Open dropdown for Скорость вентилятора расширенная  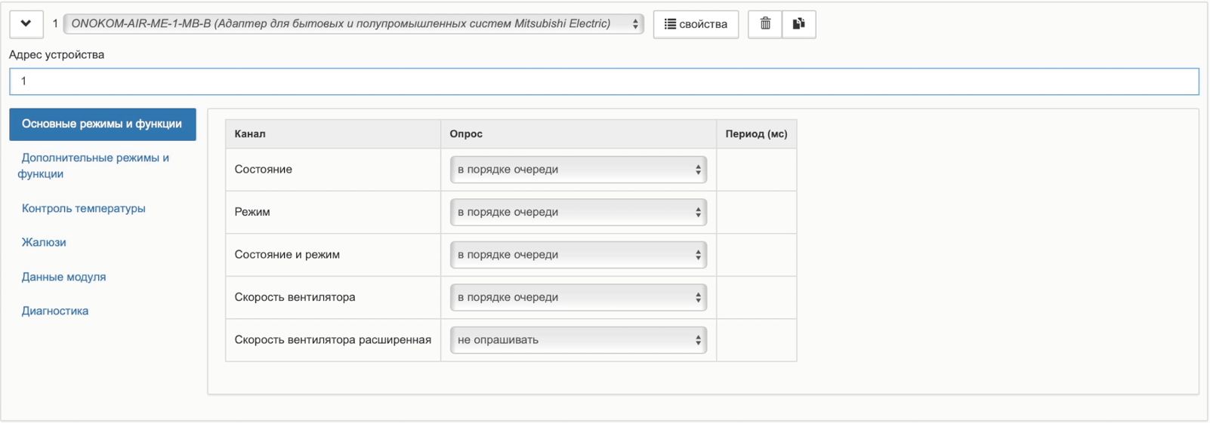click(x=578, y=340)
